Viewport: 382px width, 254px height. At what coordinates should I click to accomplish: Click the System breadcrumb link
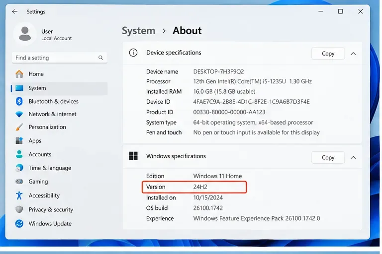pyautogui.click(x=138, y=31)
